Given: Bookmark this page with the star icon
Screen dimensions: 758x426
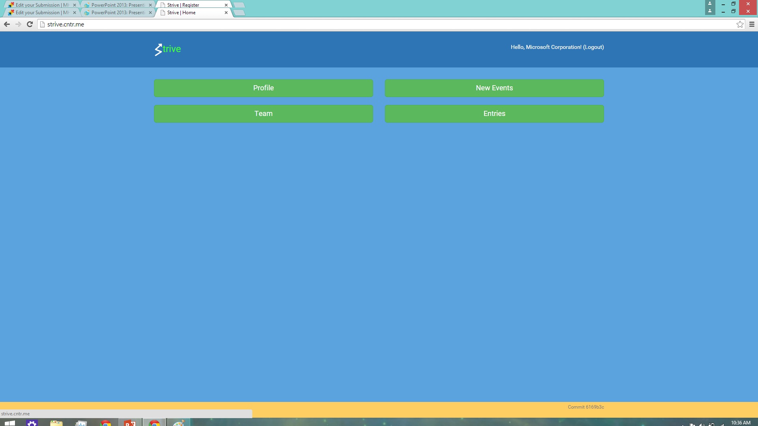Looking at the screenshot, I should pyautogui.click(x=740, y=24).
